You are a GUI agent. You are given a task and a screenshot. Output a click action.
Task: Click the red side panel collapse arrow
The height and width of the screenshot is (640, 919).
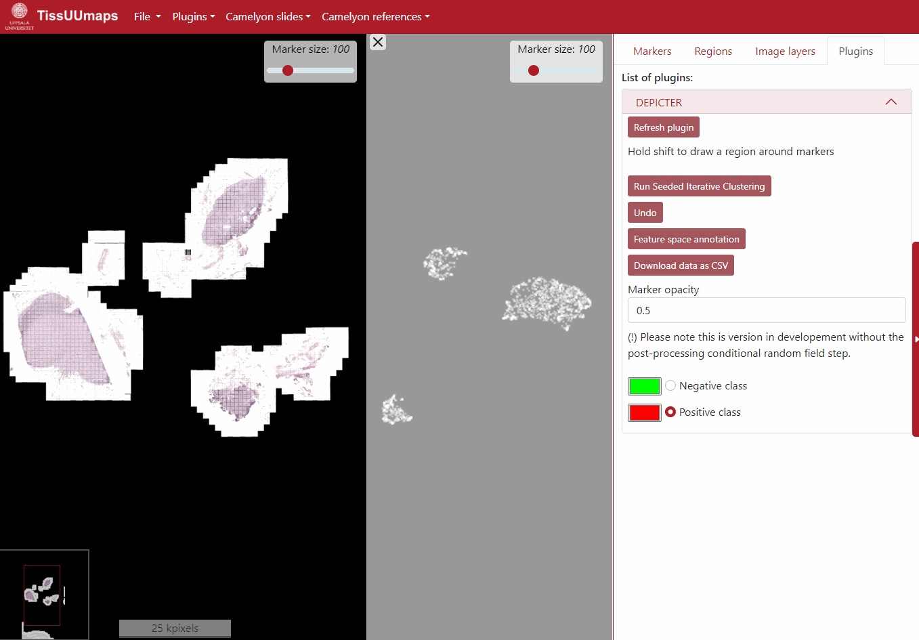point(915,339)
